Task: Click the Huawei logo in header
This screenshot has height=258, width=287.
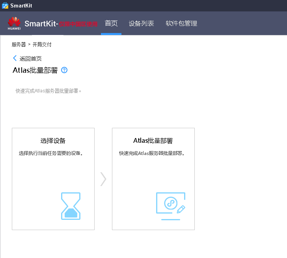Action: tap(14, 23)
